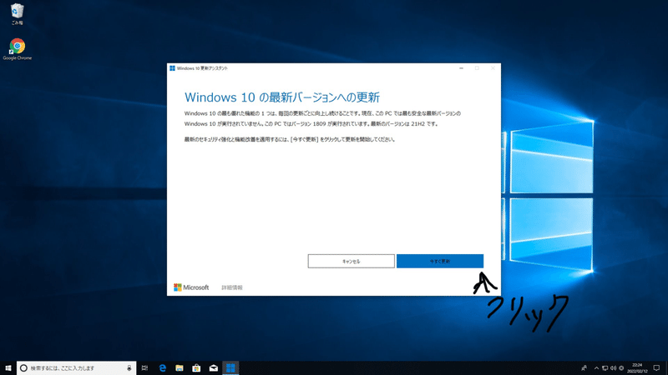Click the People icon in system tray
Image resolution: width=668 pixels, height=375 pixels.
point(584,367)
